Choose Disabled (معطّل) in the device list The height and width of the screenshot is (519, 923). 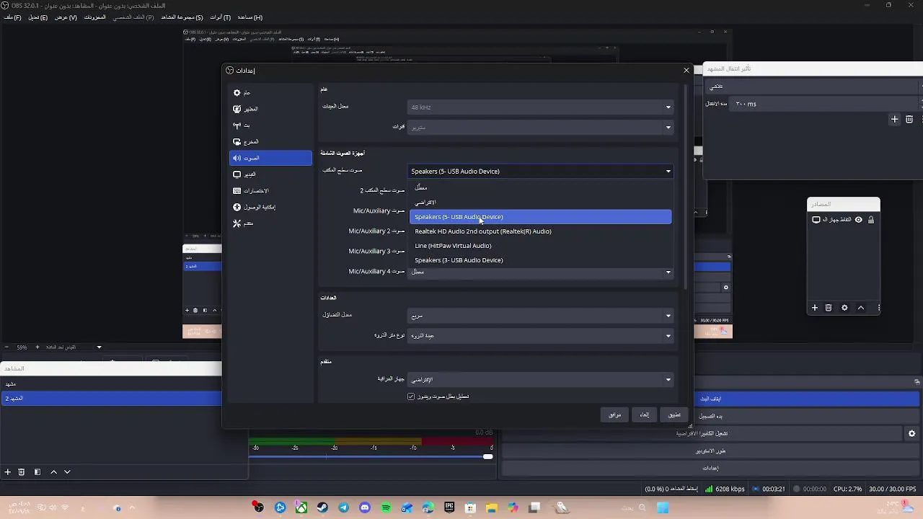click(540, 188)
